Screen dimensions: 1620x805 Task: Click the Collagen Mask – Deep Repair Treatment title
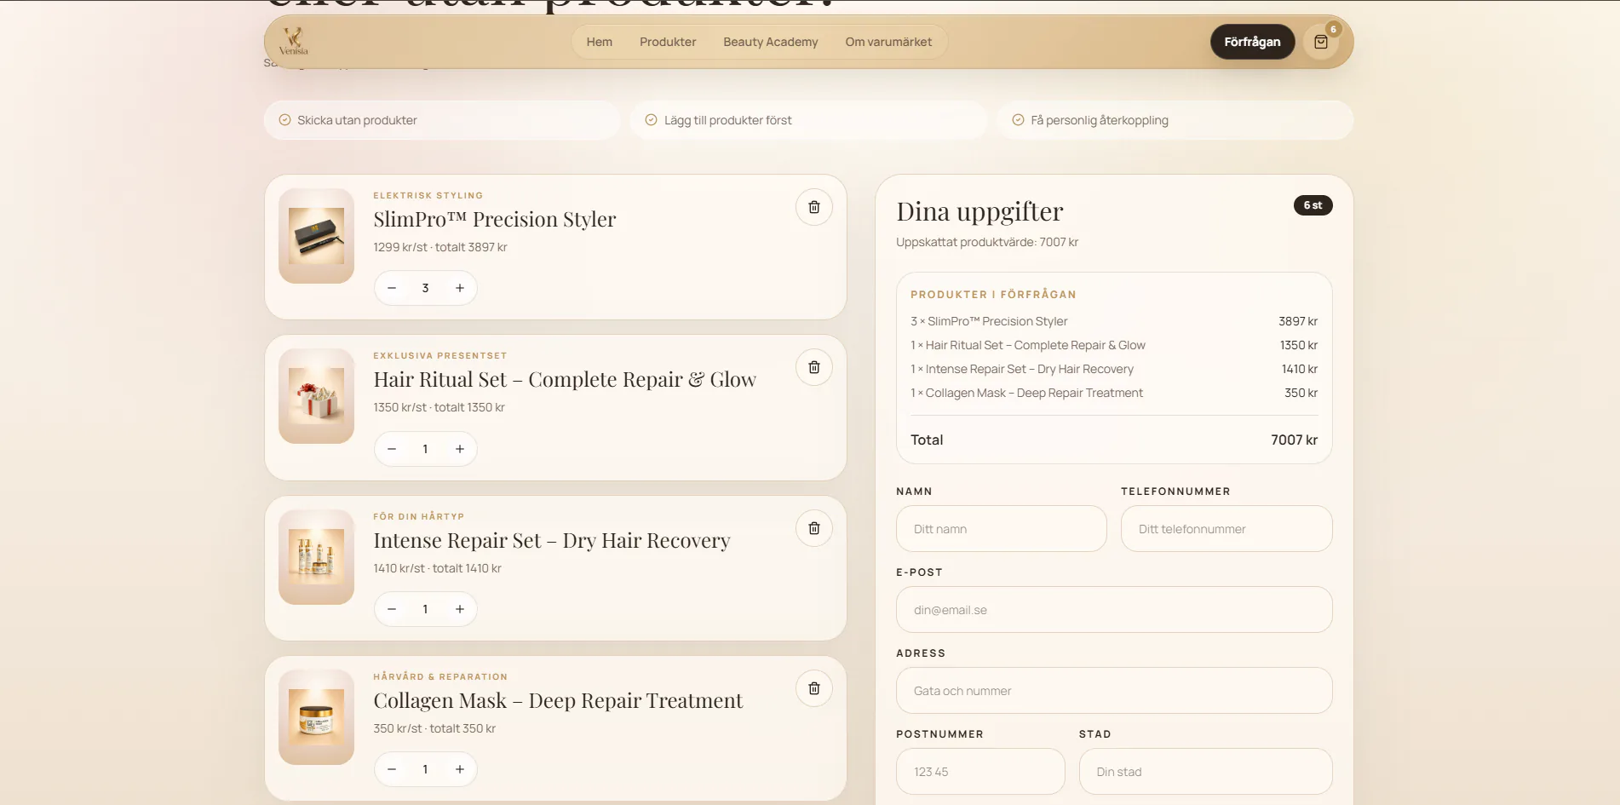pos(558,701)
